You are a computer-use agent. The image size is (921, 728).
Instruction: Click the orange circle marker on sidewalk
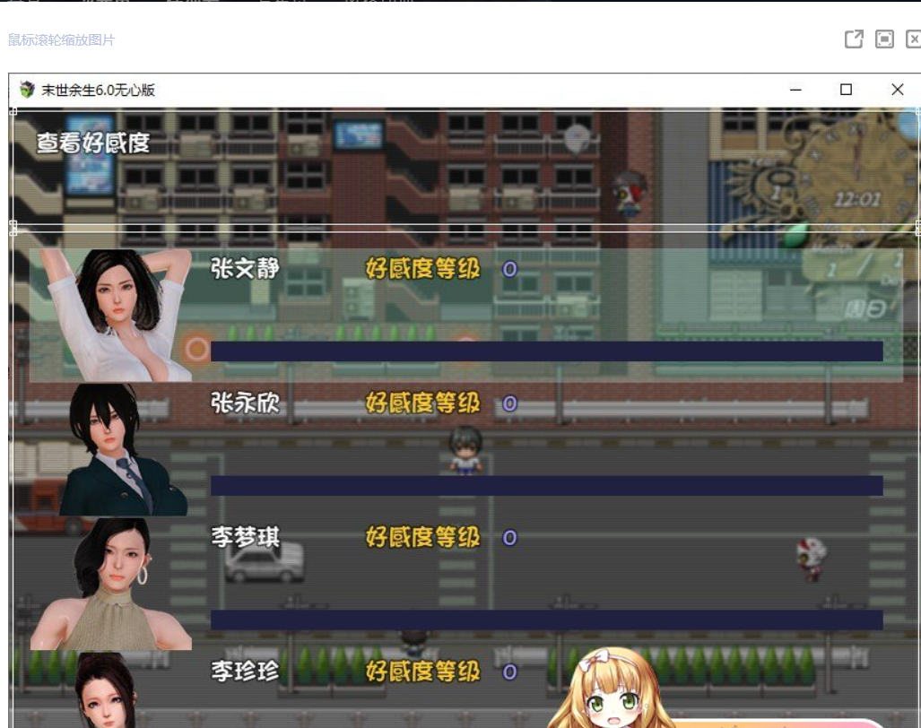tap(196, 349)
